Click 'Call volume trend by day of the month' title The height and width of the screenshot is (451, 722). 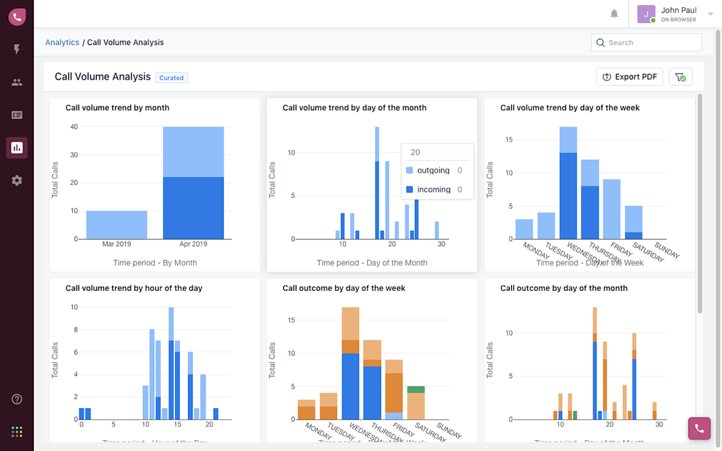[355, 108]
